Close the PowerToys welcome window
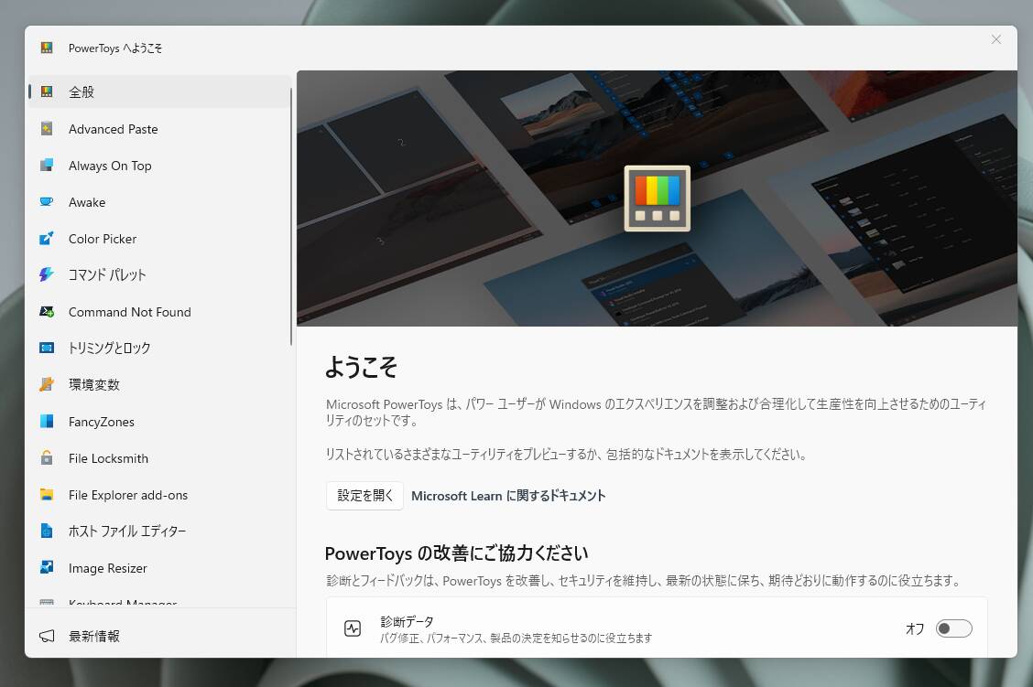Viewport: 1033px width, 687px height. click(x=995, y=39)
